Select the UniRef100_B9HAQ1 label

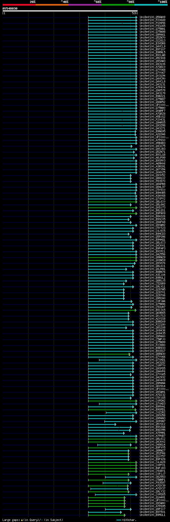(152, 240)
